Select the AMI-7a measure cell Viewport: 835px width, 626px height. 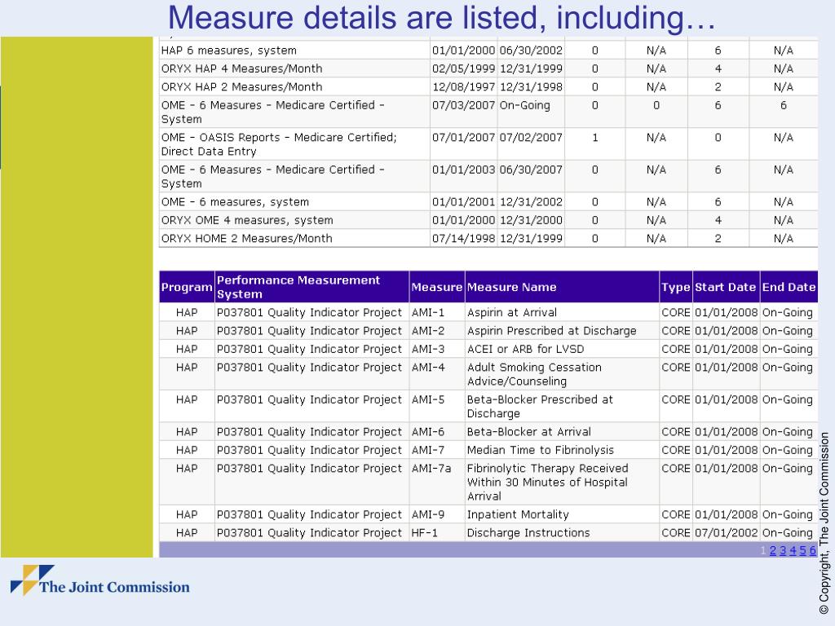coord(437,482)
